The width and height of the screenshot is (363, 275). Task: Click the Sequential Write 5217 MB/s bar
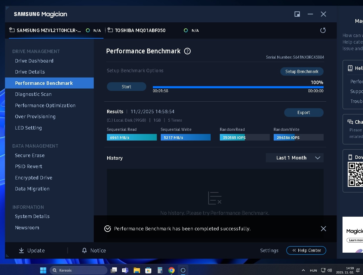pos(186,137)
